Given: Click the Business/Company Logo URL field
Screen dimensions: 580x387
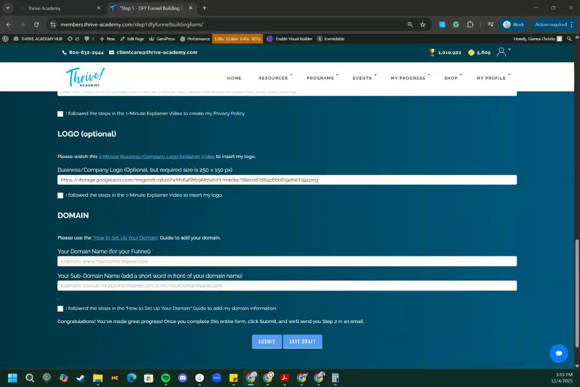Looking at the screenshot, I should point(287,180).
